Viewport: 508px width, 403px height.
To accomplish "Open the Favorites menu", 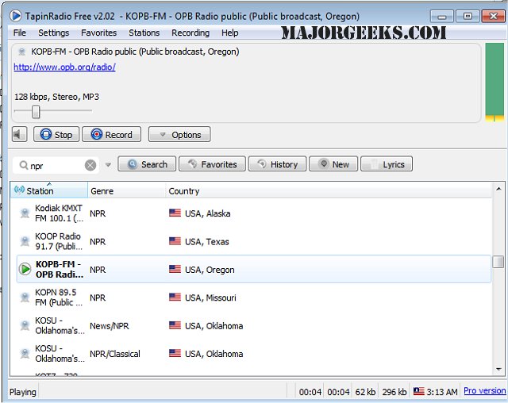I will tap(98, 33).
